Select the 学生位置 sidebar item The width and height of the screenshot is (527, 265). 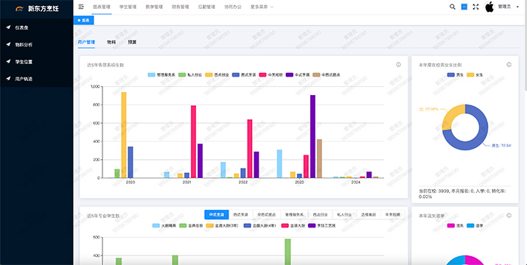[x=37, y=62]
